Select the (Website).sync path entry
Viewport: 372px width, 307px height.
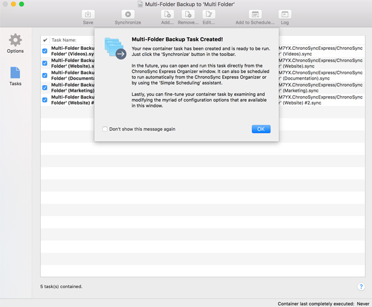click(321, 63)
